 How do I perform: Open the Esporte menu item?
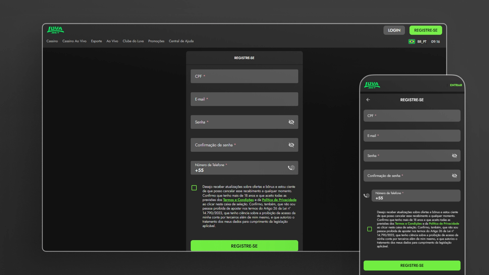[x=96, y=41]
